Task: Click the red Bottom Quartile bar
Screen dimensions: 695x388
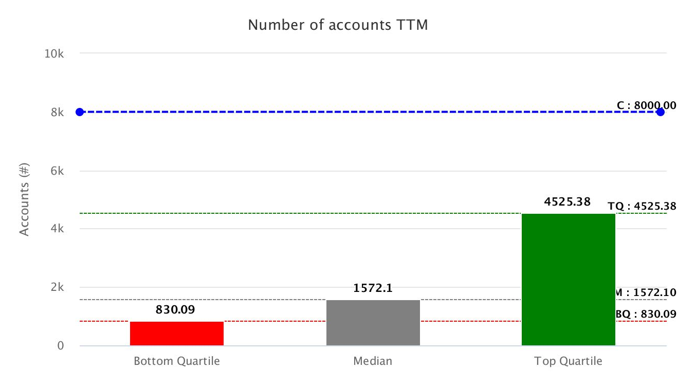Action: point(176,333)
